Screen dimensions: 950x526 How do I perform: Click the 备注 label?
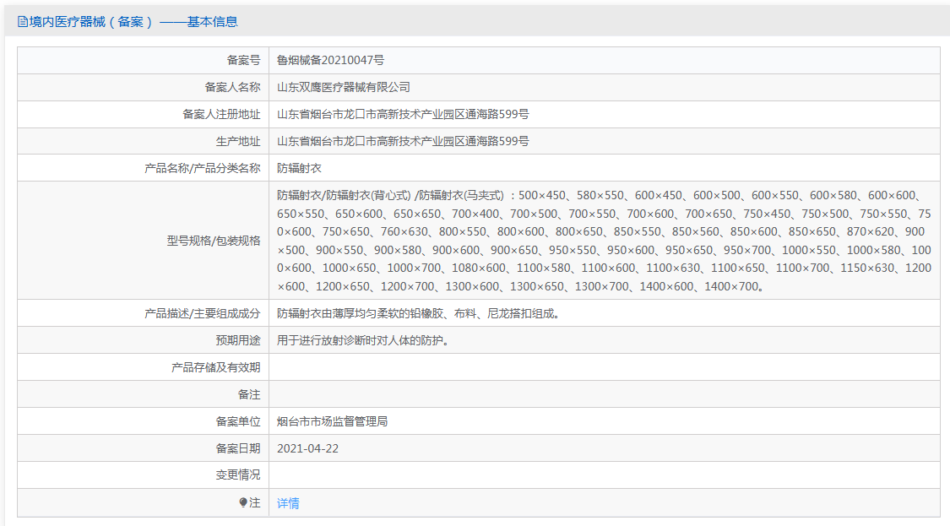(x=249, y=394)
